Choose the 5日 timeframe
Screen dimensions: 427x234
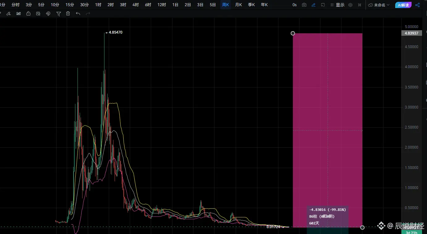point(213,5)
